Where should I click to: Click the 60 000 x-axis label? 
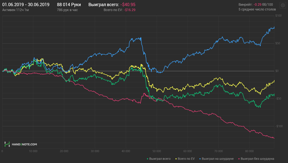[x=188, y=151]
